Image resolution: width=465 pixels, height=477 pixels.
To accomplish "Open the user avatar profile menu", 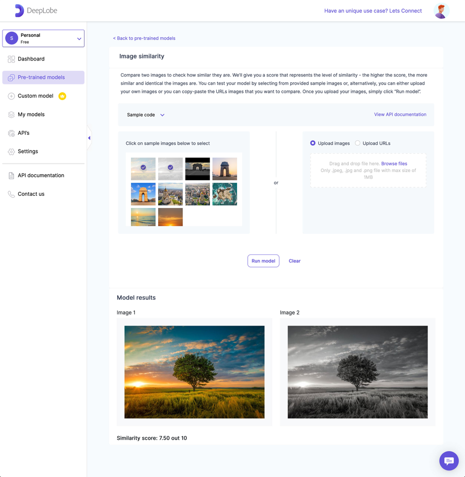I will tap(441, 11).
